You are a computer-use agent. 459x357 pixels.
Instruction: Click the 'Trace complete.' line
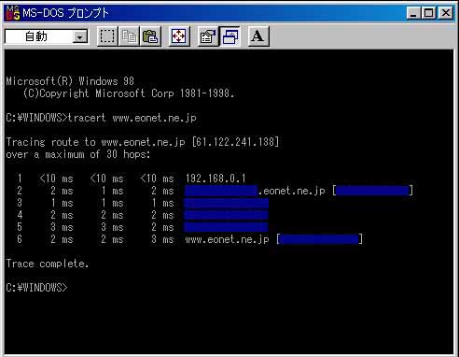pos(48,264)
